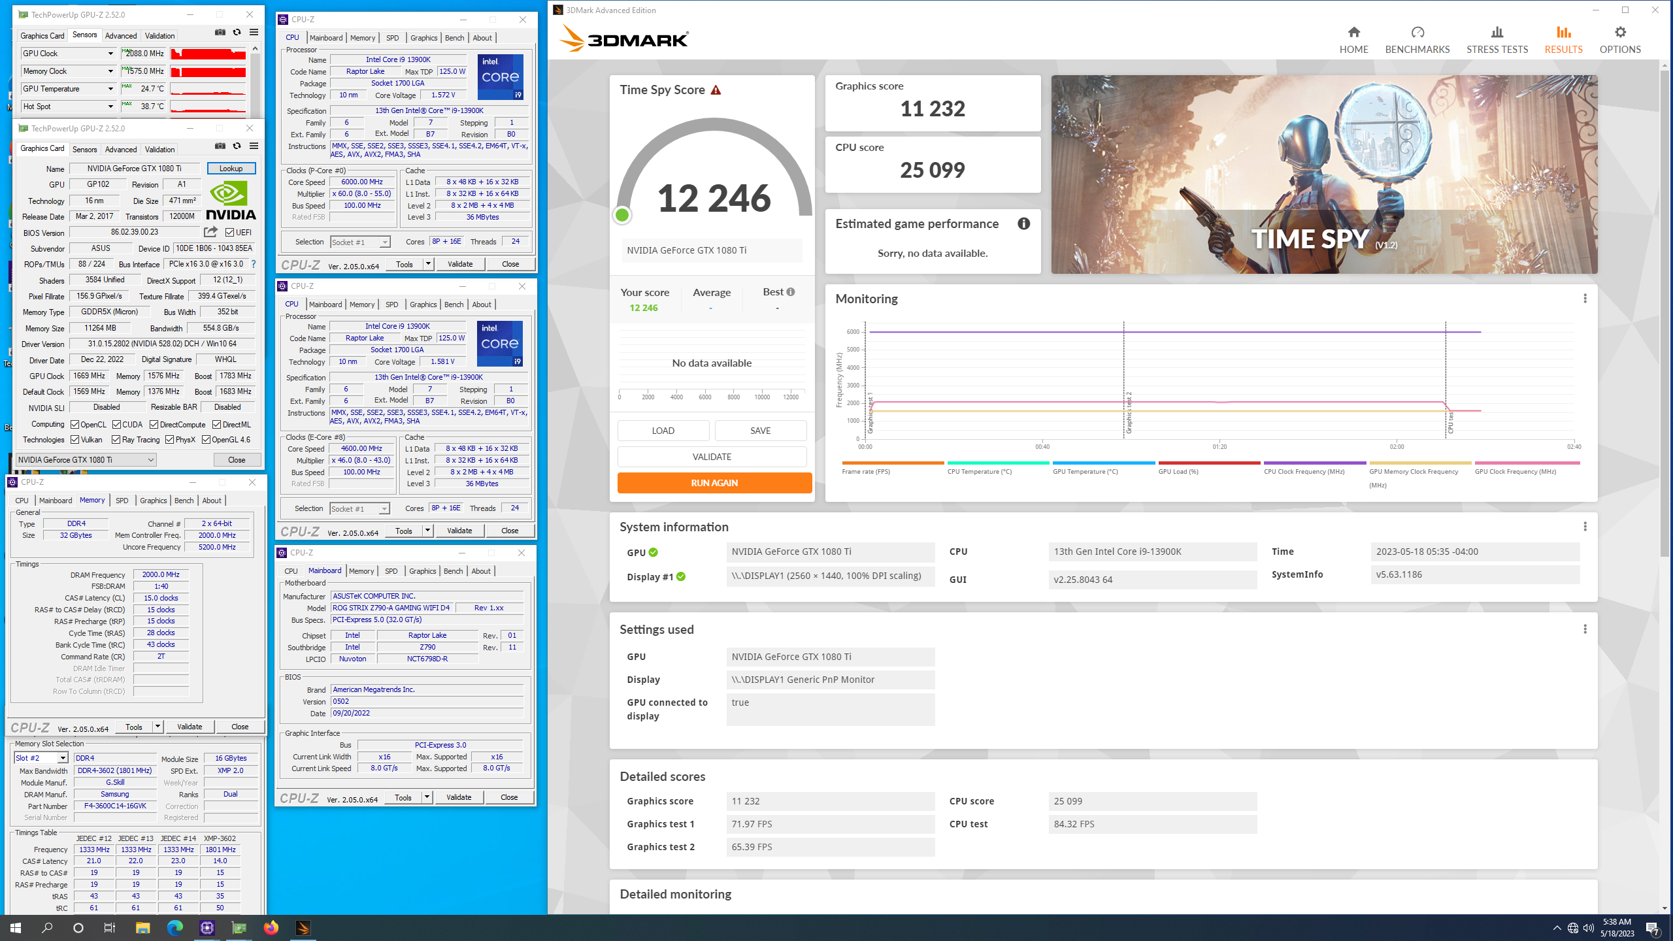Open Bench tab in top CPU-Z window
Screen dimensions: 1673x941
(454, 38)
